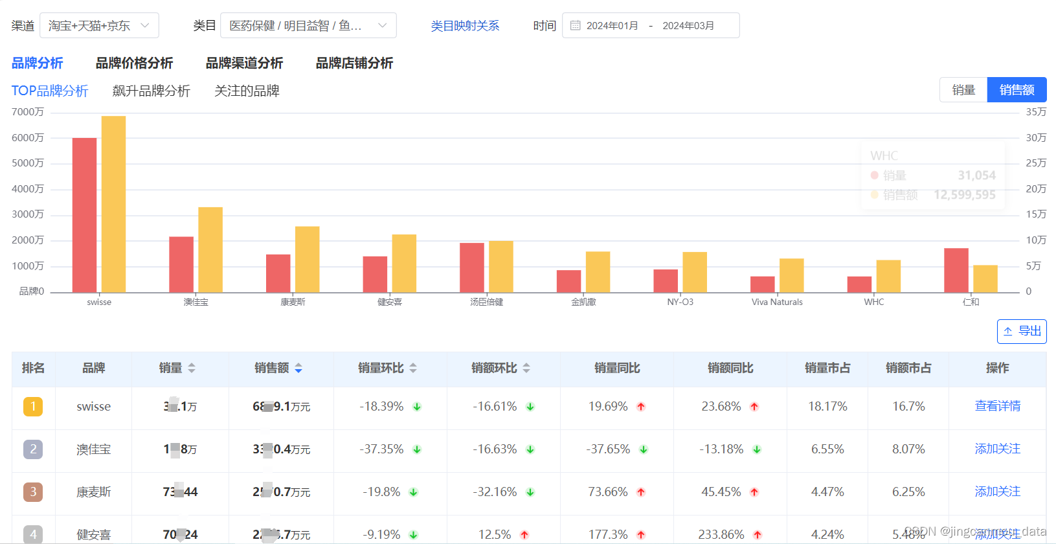The width and height of the screenshot is (1056, 544).
Task: Click the swisse red sales volume bar
Action: (x=84, y=215)
